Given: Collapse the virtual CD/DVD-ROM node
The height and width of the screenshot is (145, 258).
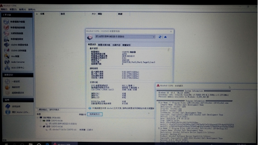Looking at the screenshot, I should (x=40, y=126).
